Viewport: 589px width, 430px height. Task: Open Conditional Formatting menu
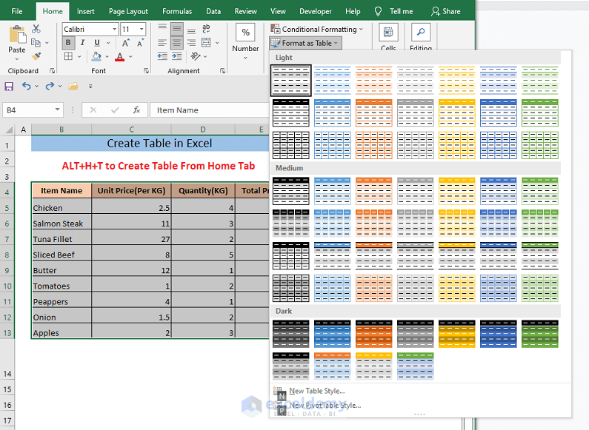click(317, 30)
